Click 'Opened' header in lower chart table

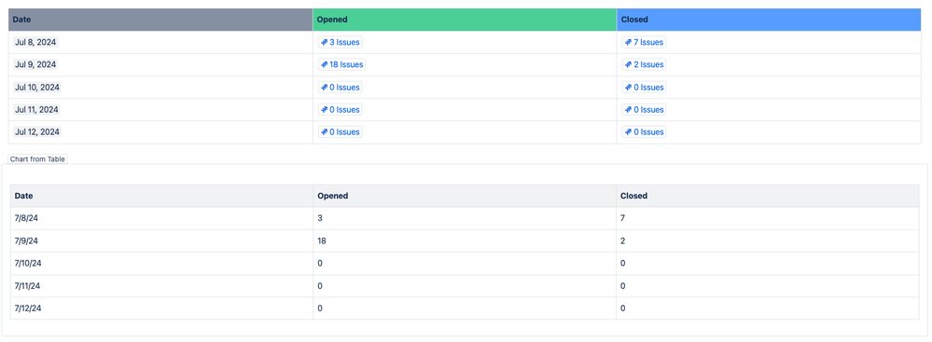pyautogui.click(x=465, y=196)
